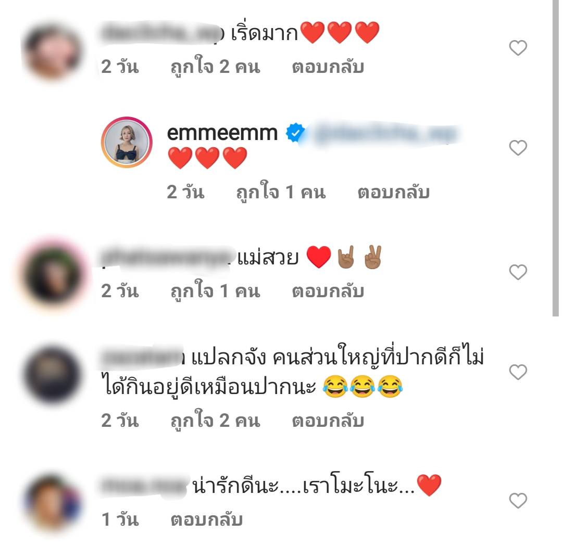
Task: Open emmeemm's profile picture story
Action: [x=127, y=142]
